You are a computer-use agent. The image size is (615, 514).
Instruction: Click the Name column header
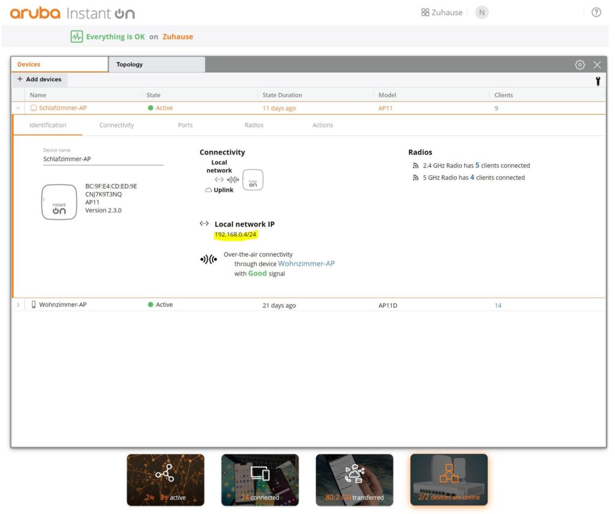38,95
